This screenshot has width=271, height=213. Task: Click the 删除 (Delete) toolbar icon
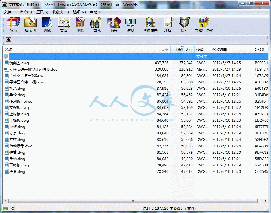pyautogui.click(x=80, y=22)
